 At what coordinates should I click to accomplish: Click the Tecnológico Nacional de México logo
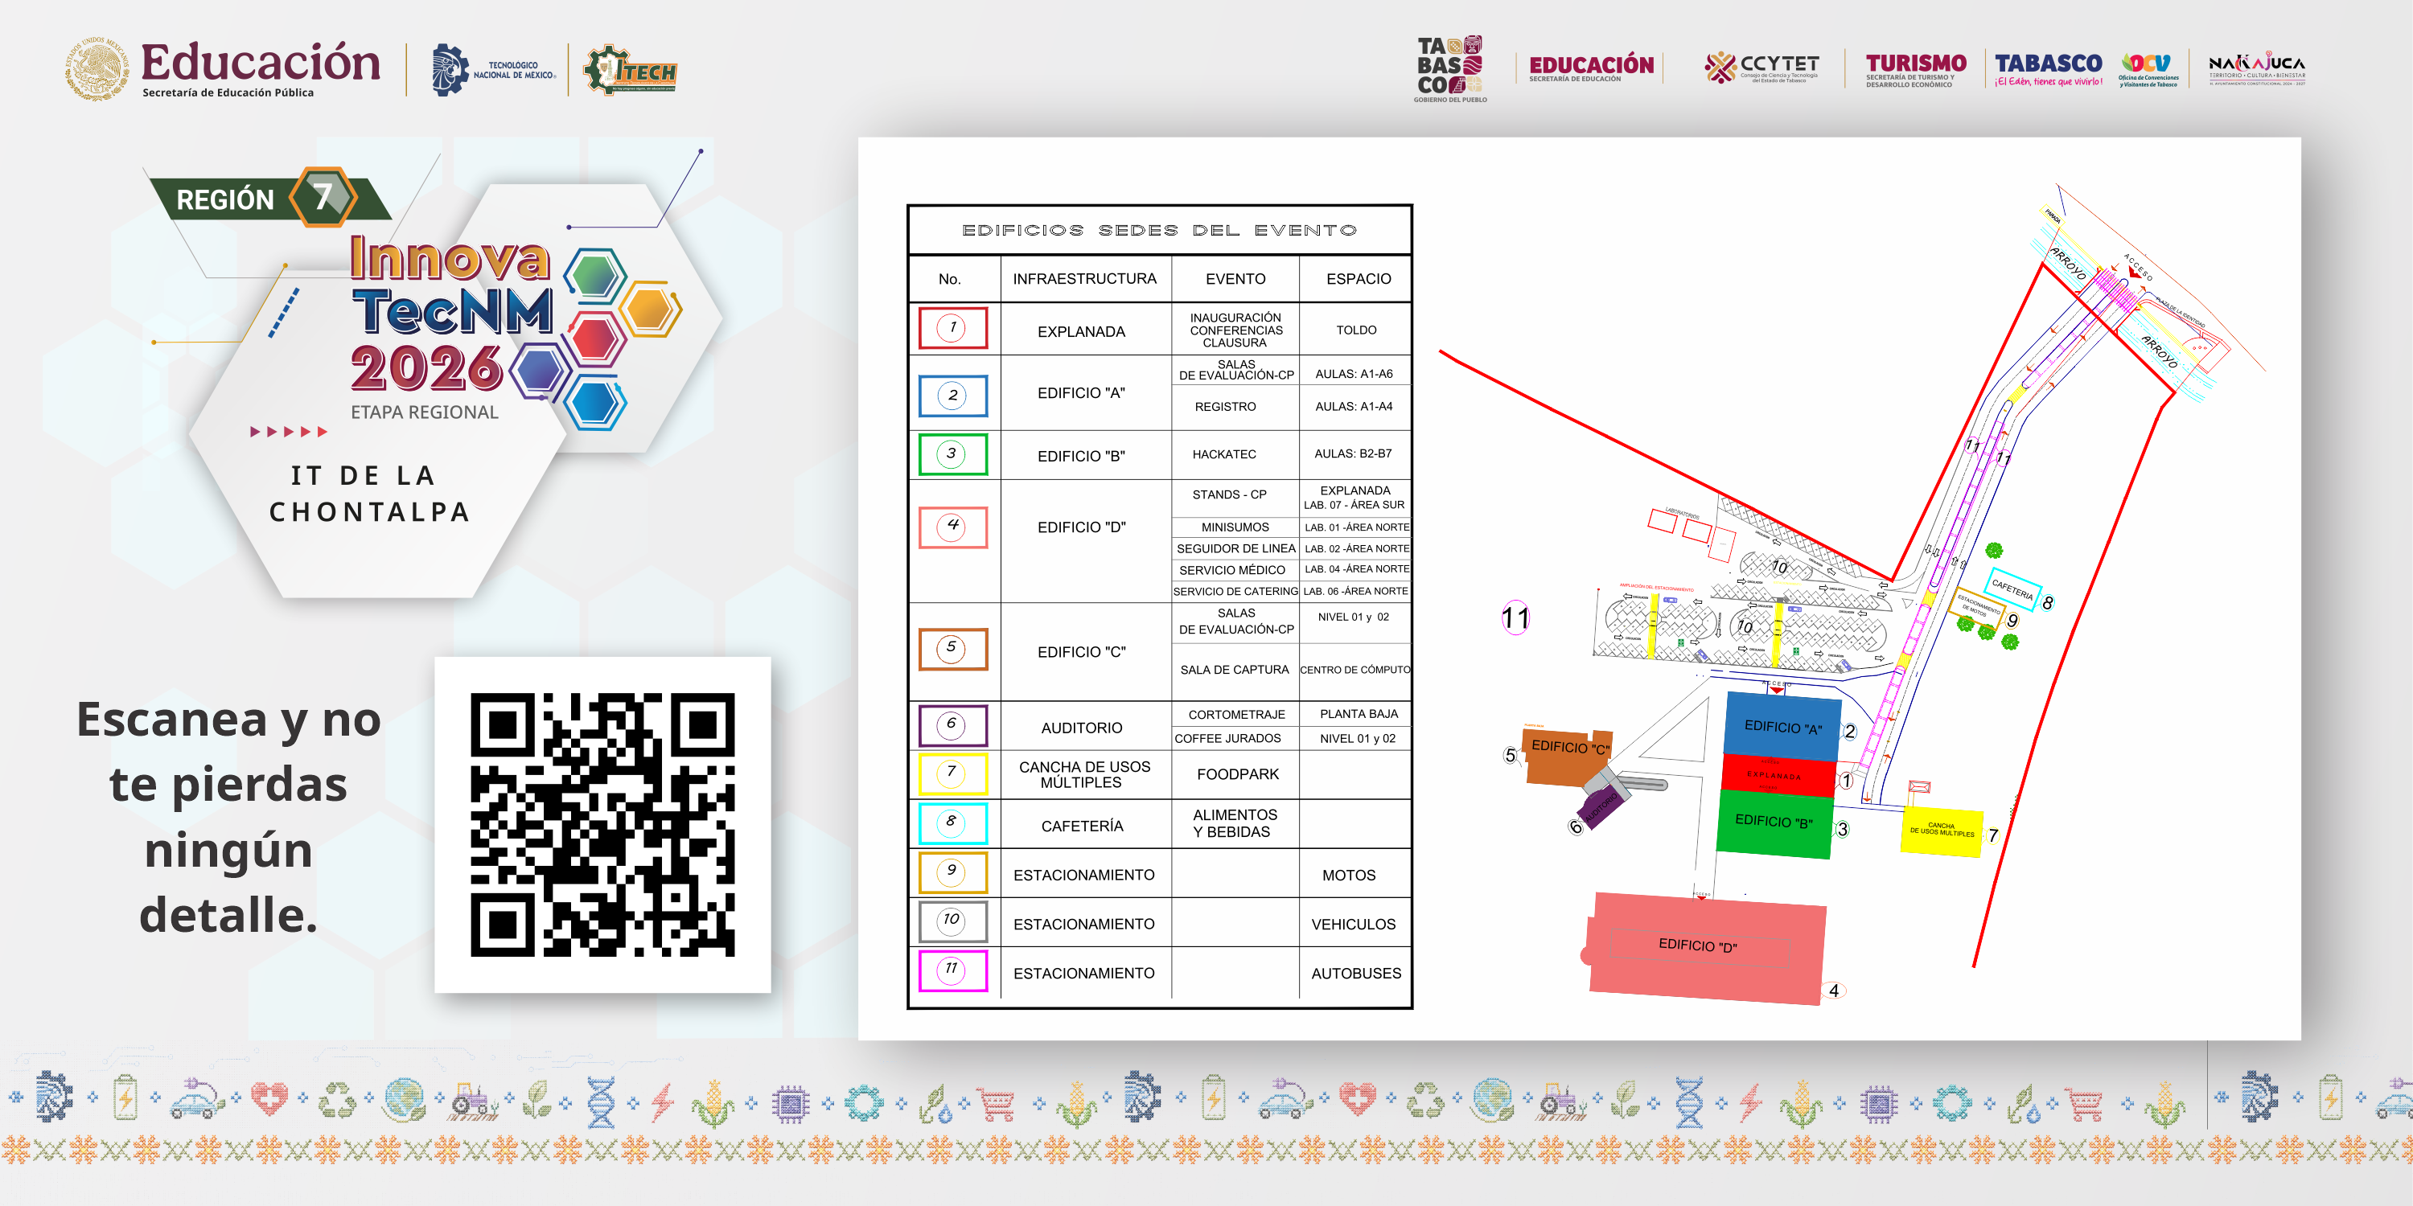click(x=494, y=70)
